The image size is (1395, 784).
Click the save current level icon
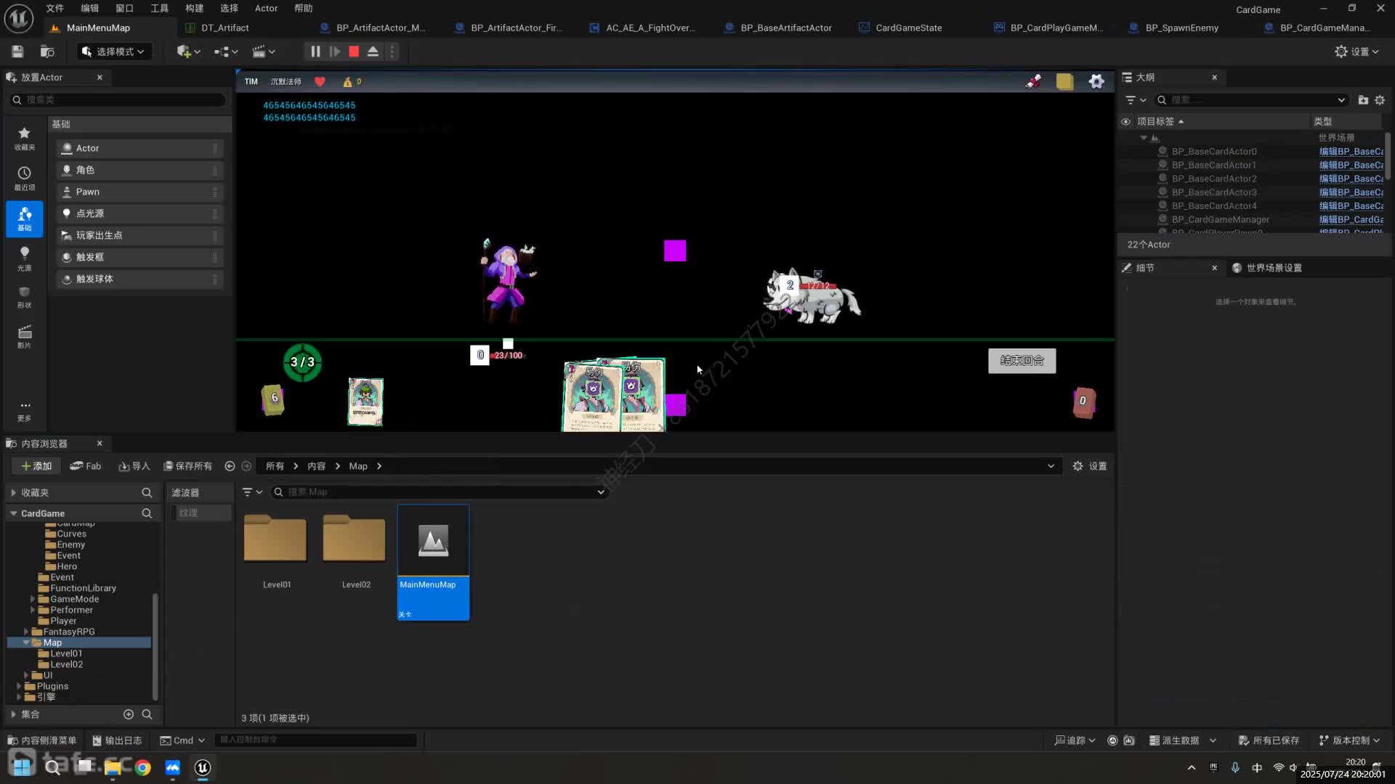pos(17,52)
